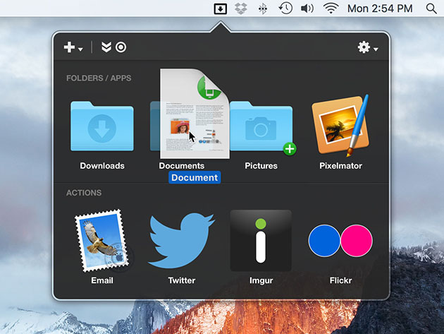Launch the Pixelmator app icon
The width and height of the screenshot is (444, 334).
(x=340, y=126)
